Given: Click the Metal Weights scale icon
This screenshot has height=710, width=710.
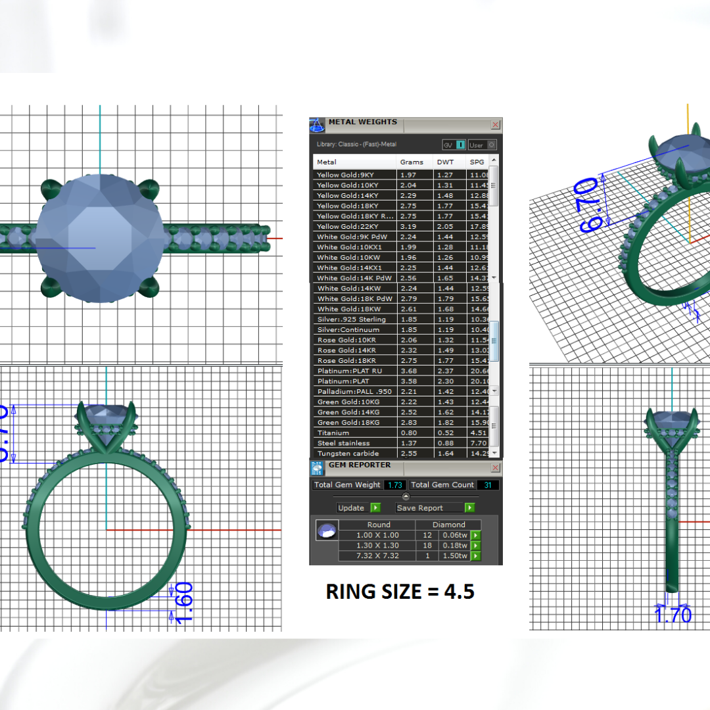Looking at the screenshot, I should tap(317, 125).
